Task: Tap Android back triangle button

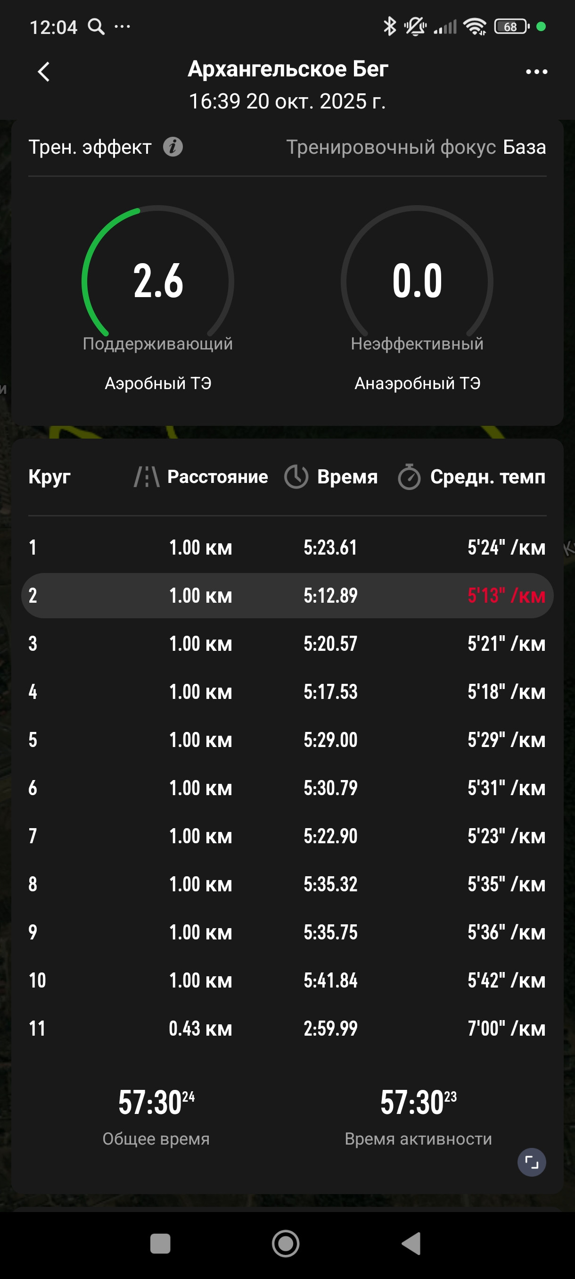Action: [411, 1243]
